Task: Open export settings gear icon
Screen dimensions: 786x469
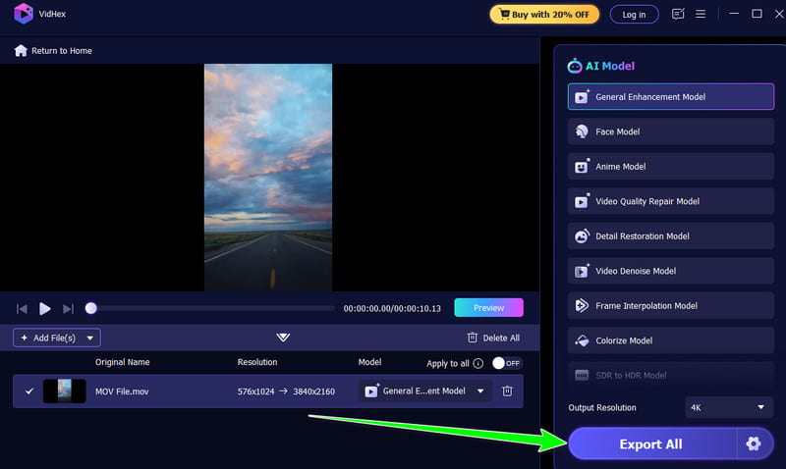Action: pos(754,443)
